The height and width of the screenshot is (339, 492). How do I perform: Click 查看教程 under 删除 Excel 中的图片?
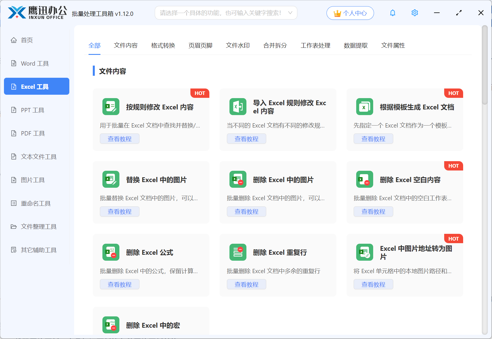[246, 211]
